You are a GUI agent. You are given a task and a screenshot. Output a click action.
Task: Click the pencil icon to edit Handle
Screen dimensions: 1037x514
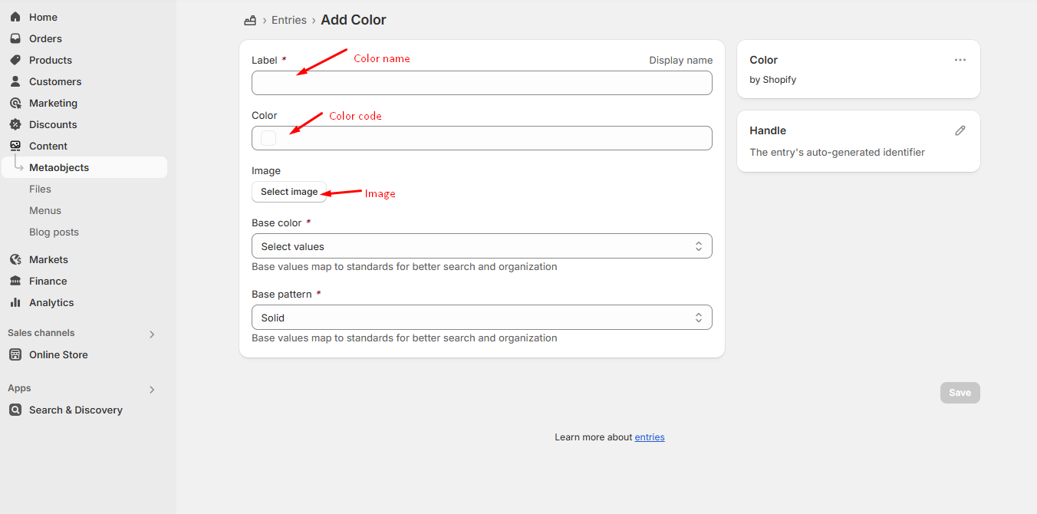coord(960,130)
